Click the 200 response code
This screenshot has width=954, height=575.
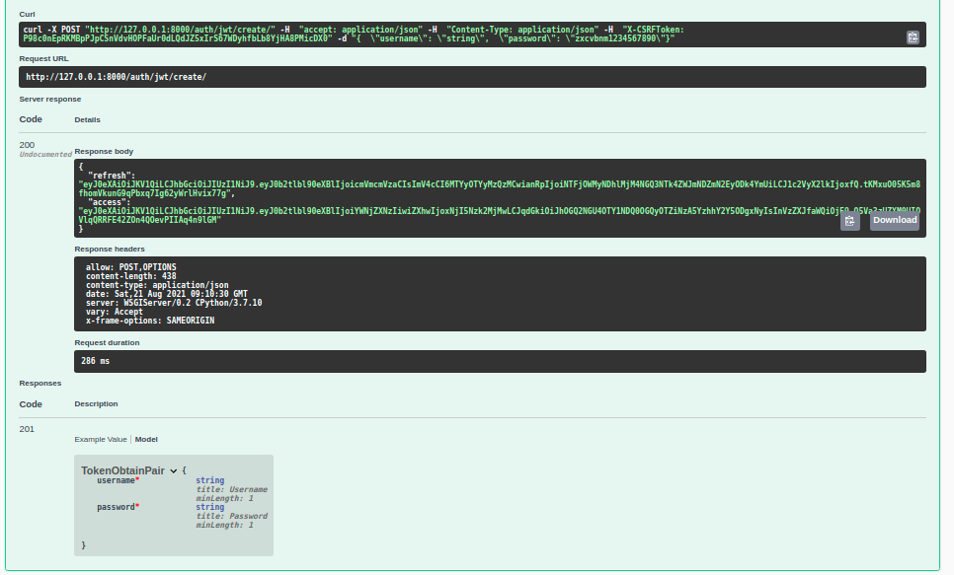[27, 145]
